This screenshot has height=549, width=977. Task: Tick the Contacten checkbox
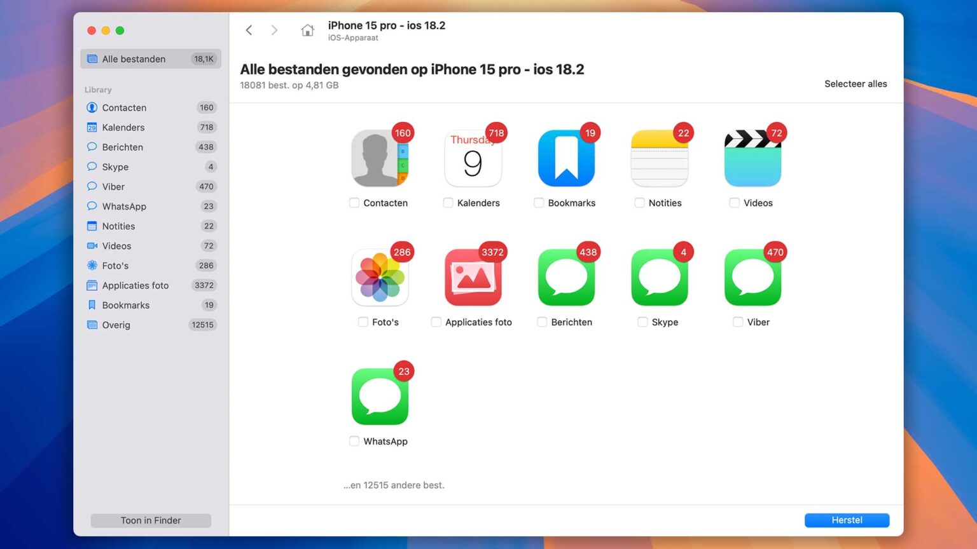tap(354, 203)
